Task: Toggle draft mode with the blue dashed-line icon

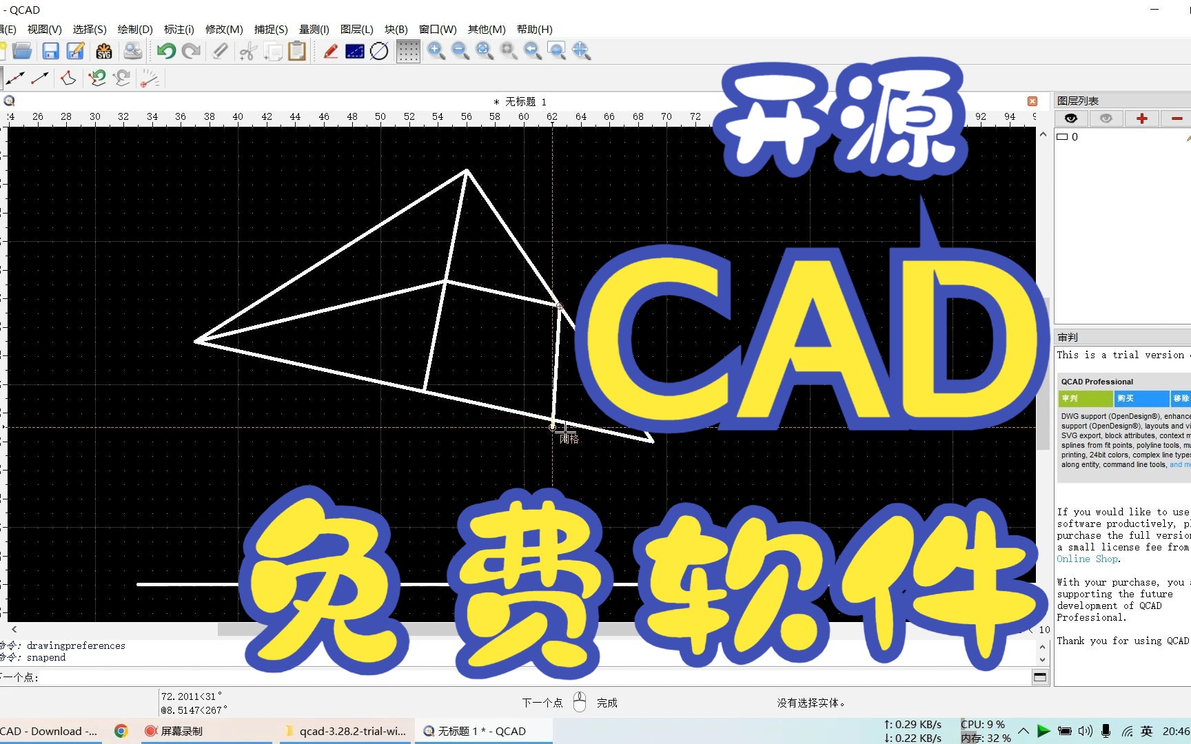Action: 355,51
